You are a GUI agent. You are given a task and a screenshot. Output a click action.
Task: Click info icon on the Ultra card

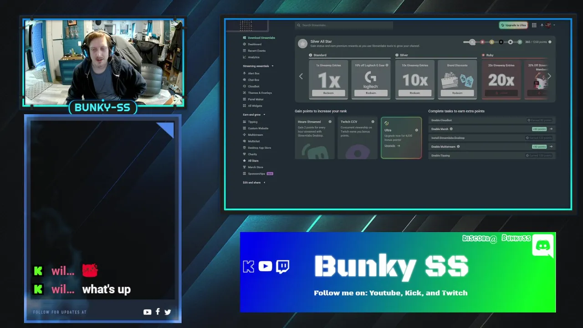pyautogui.click(x=416, y=130)
